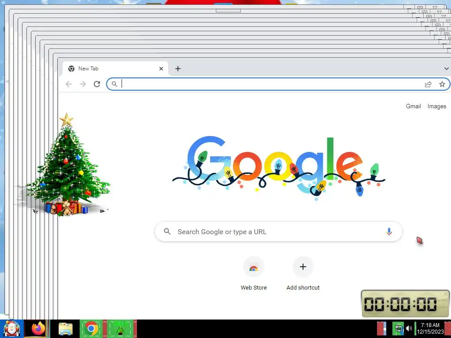This screenshot has width=451, height=338.
Task: Select the New Tab tab
Action: [x=115, y=69]
